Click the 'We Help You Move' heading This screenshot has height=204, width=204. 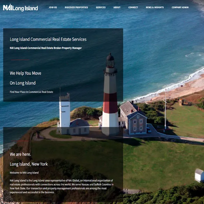click(x=26, y=73)
